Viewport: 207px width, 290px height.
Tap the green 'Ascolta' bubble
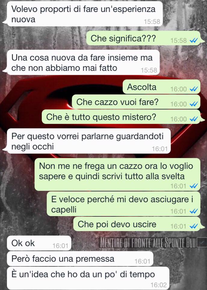tap(162, 87)
